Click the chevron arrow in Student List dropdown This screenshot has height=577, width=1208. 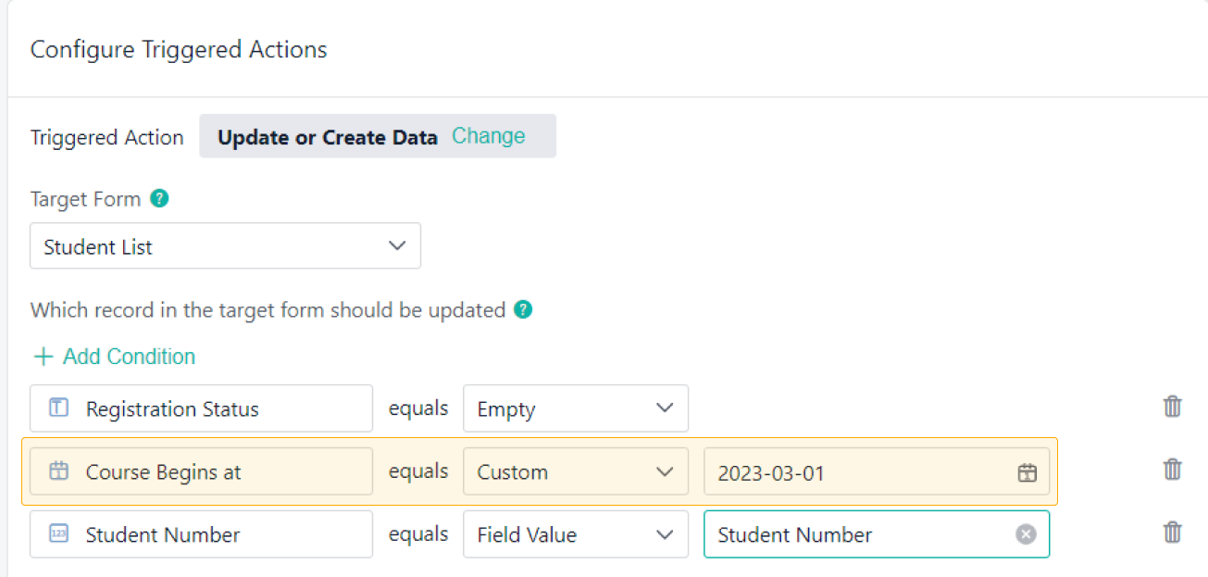coord(397,246)
